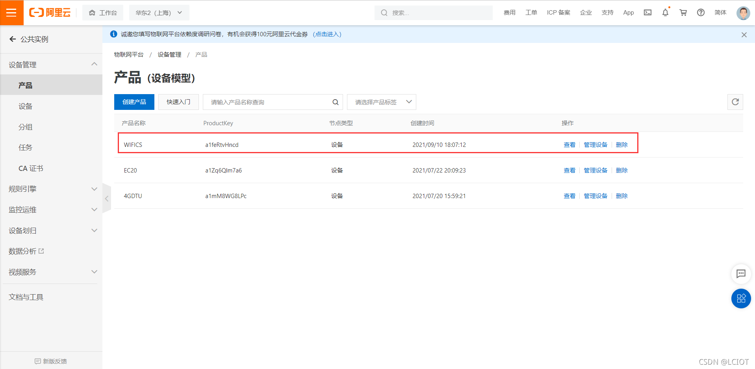Click the Alibaba Cloud logo

(x=50, y=13)
